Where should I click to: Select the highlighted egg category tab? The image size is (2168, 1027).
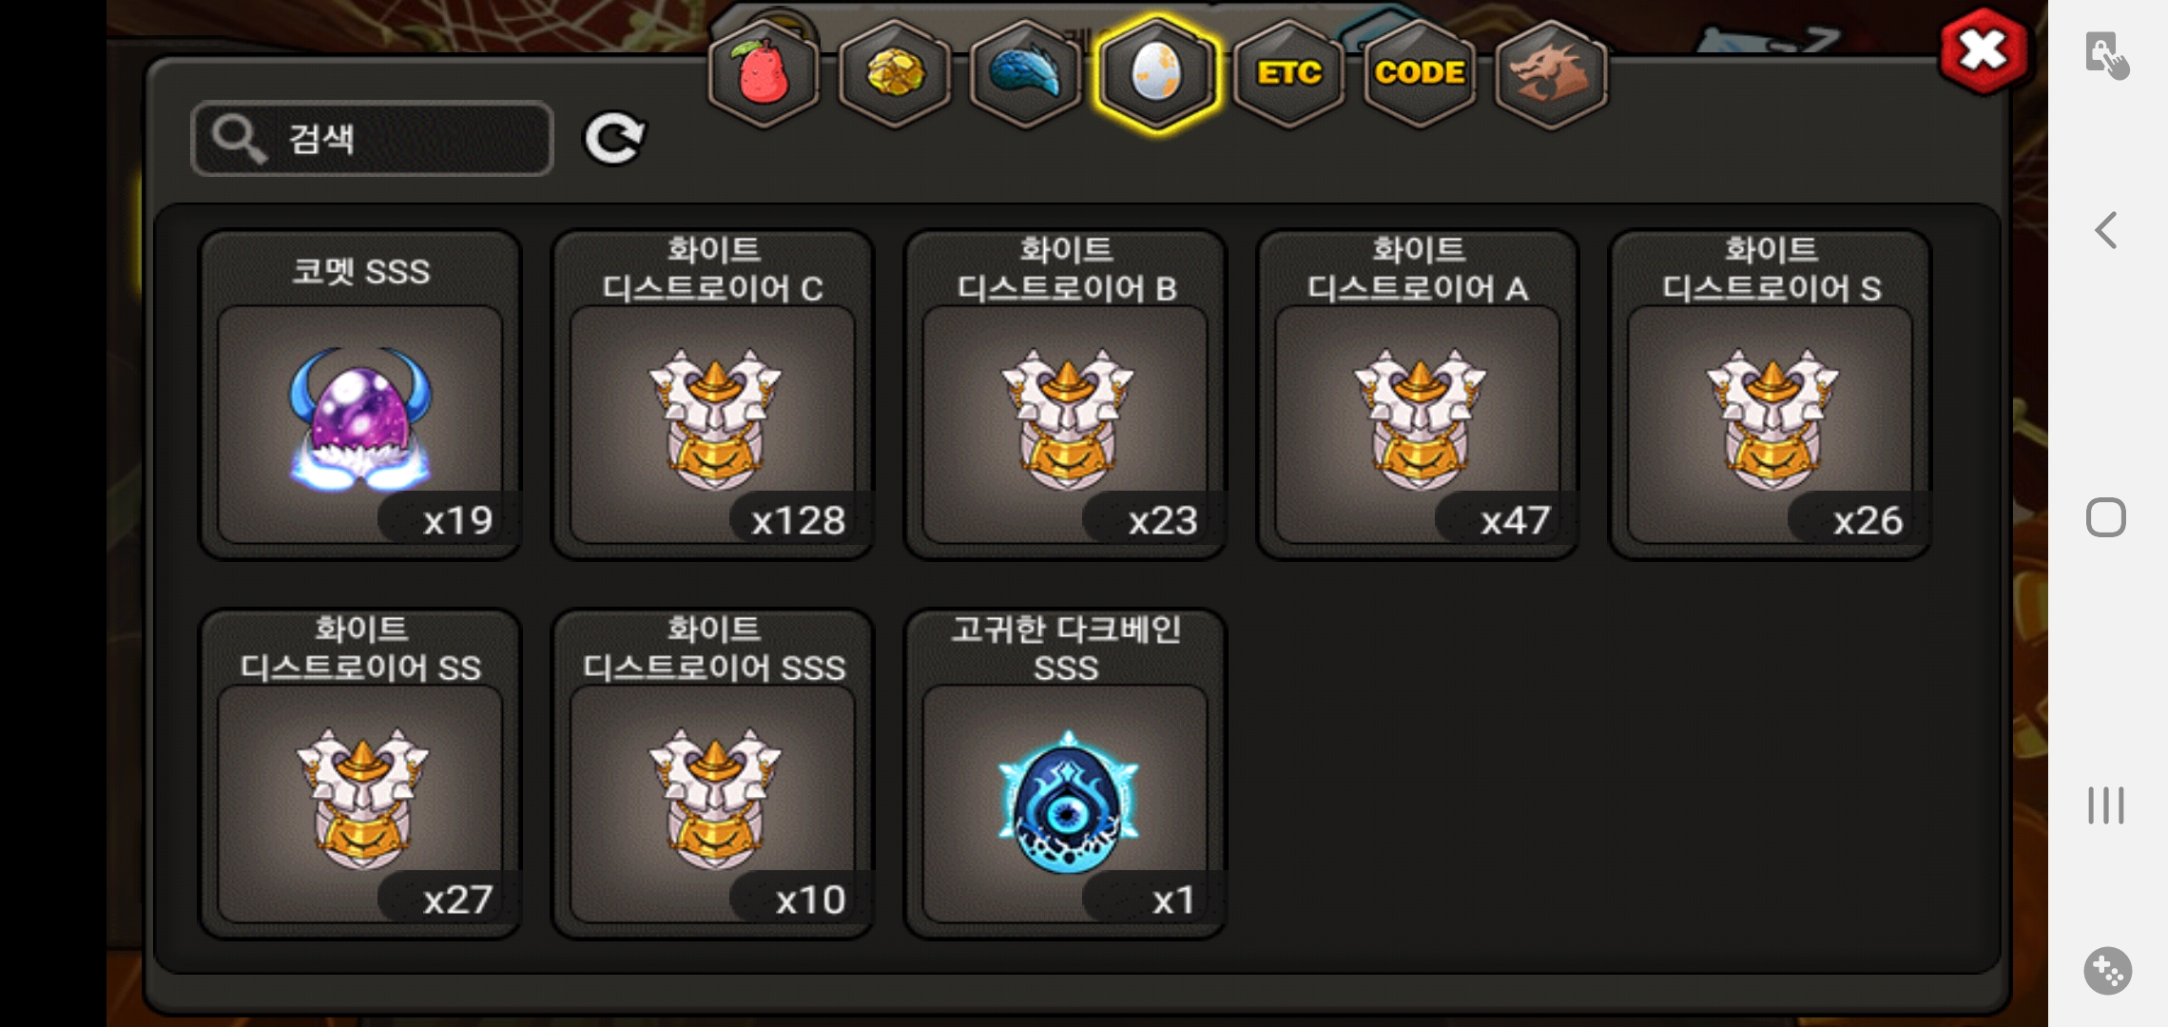tap(1156, 74)
